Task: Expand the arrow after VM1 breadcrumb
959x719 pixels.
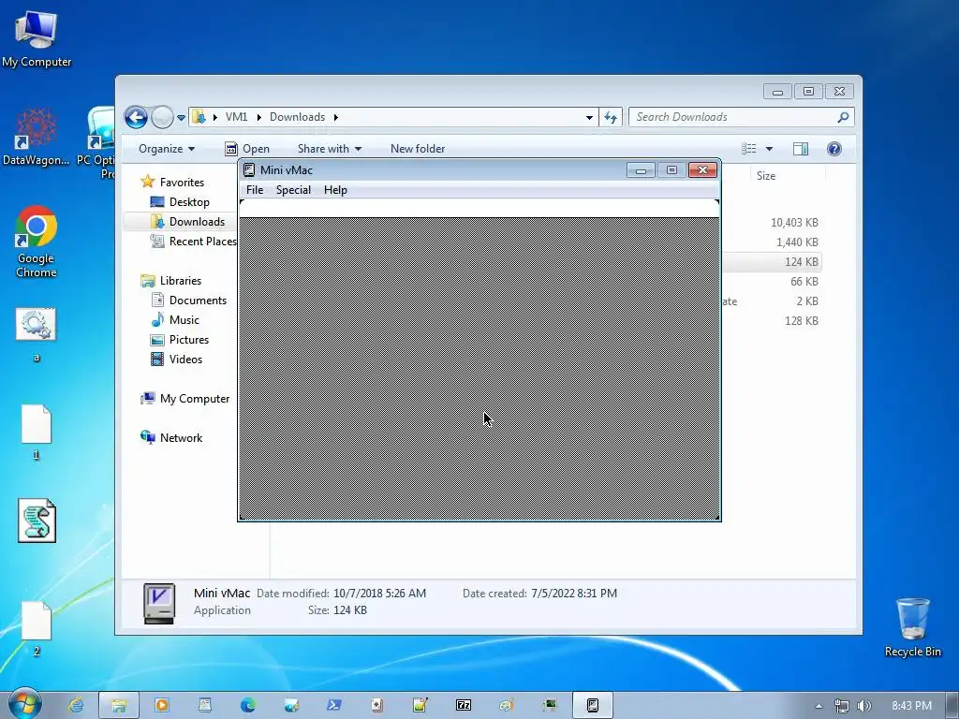Action: (258, 117)
